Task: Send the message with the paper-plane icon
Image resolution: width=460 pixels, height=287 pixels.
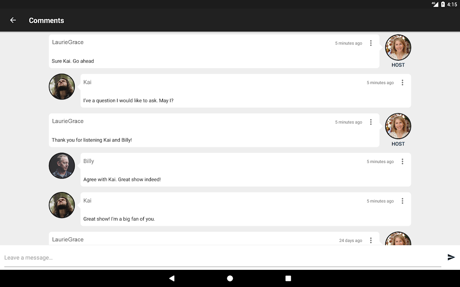Action: pos(451,258)
